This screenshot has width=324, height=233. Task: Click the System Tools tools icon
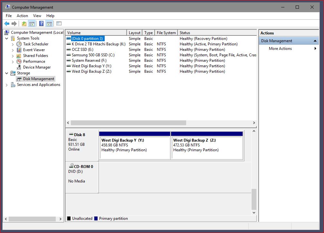pos(13,38)
